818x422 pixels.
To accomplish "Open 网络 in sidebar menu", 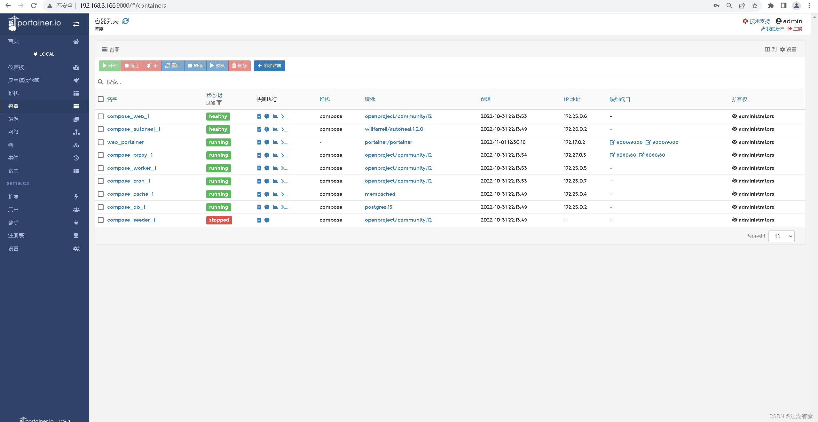I will coord(13,132).
